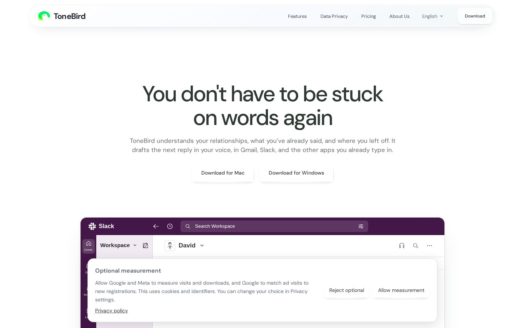The width and height of the screenshot is (525, 328).
Task: Click David's avatar image
Action: tap(170, 246)
